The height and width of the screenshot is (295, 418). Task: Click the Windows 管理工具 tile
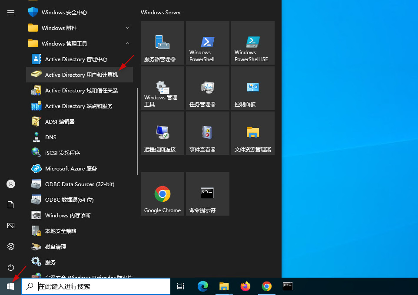(163, 88)
